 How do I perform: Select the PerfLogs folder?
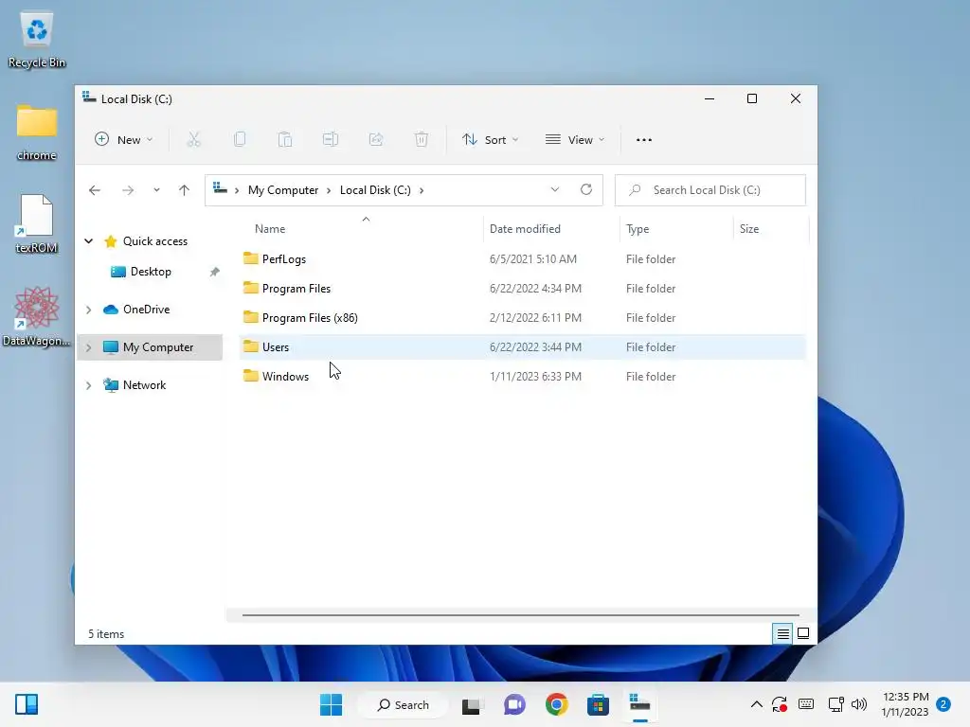coord(523,259)
